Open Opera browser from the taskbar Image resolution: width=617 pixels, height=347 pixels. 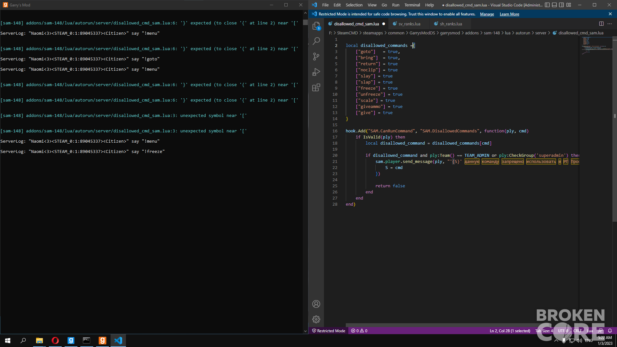pyautogui.click(x=55, y=341)
